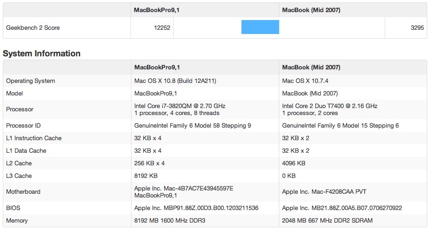
Task: Select the '256 KB x 4' value
Action: pos(149,163)
